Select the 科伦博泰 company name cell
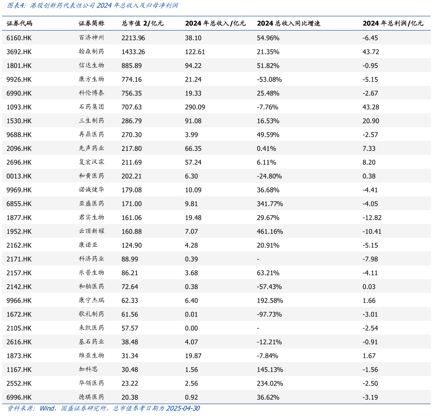The image size is (433, 418). point(91,93)
